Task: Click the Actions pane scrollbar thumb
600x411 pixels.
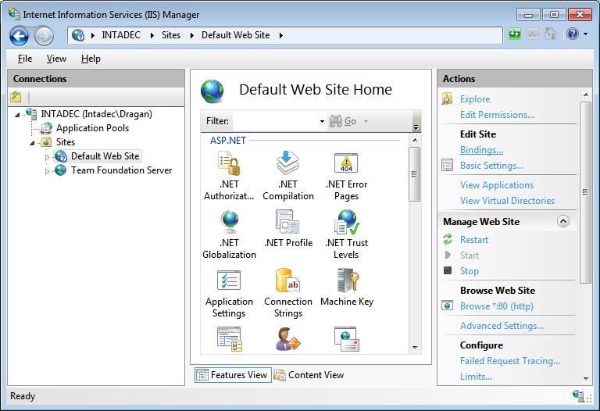Action: pyautogui.click(x=585, y=192)
